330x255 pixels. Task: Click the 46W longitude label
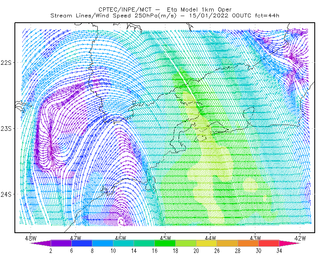point(120,238)
